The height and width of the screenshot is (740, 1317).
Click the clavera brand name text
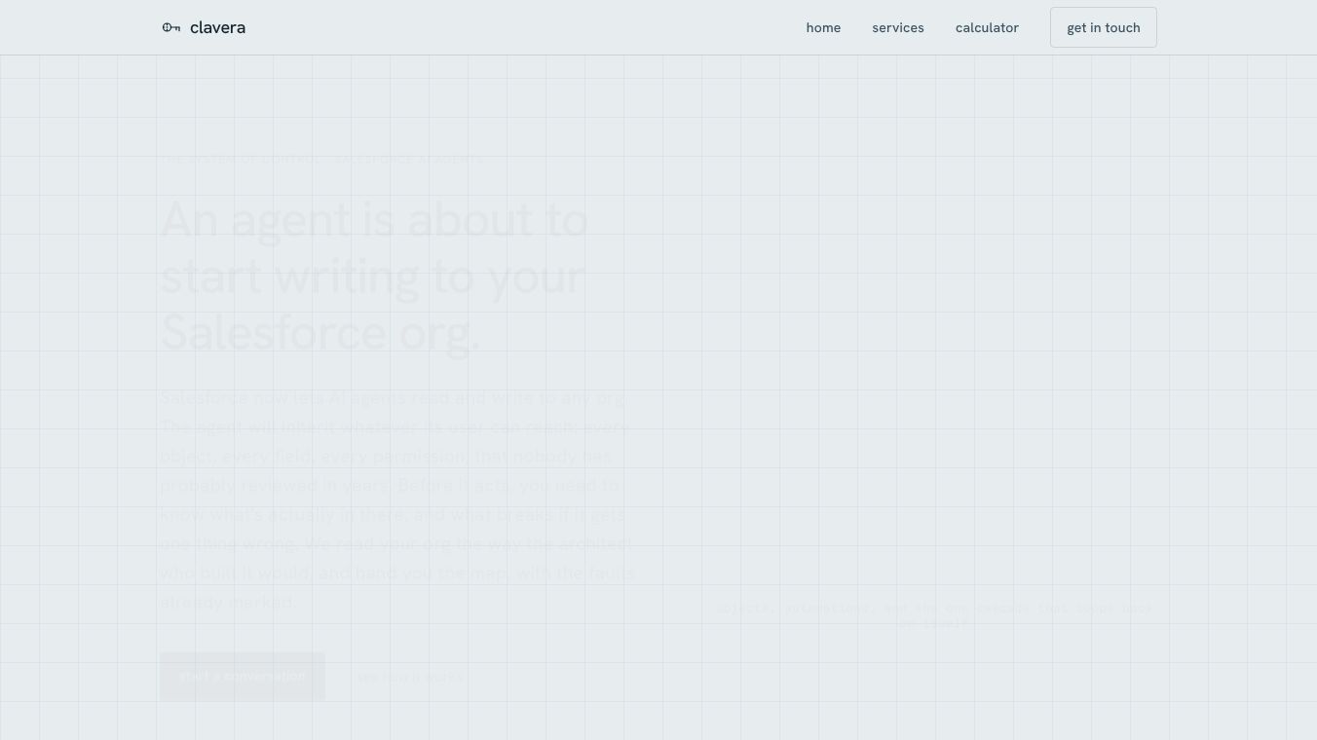click(x=218, y=27)
